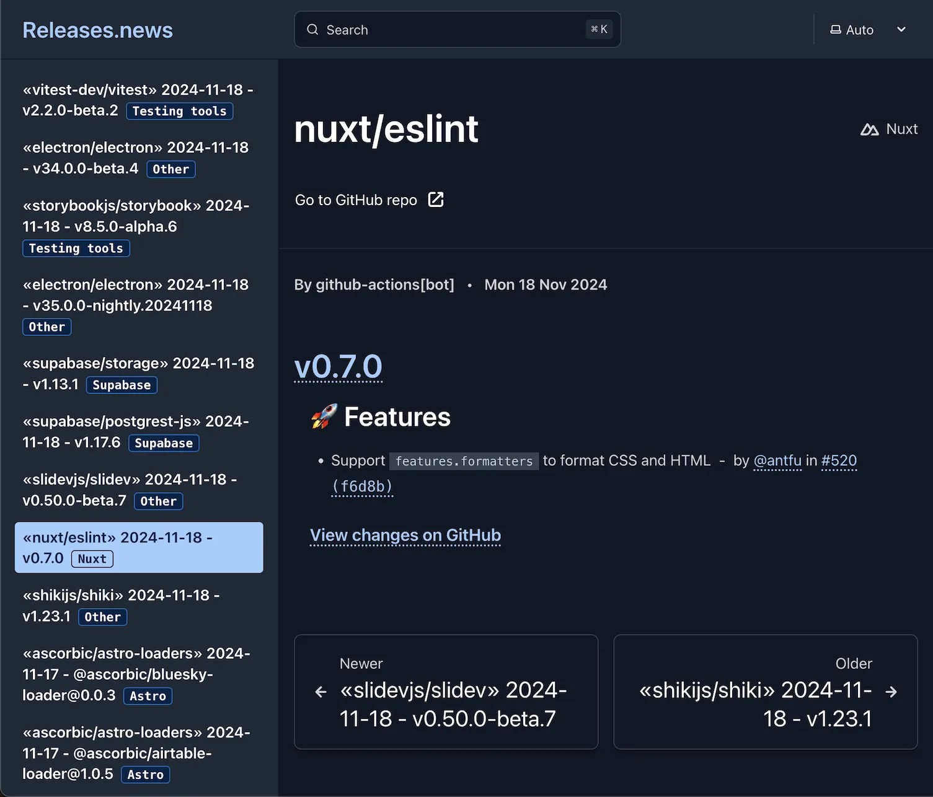The width and height of the screenshot is (933, 797).
Task: Click the right arrow on the Older card
Action: (x=891, y=692)
